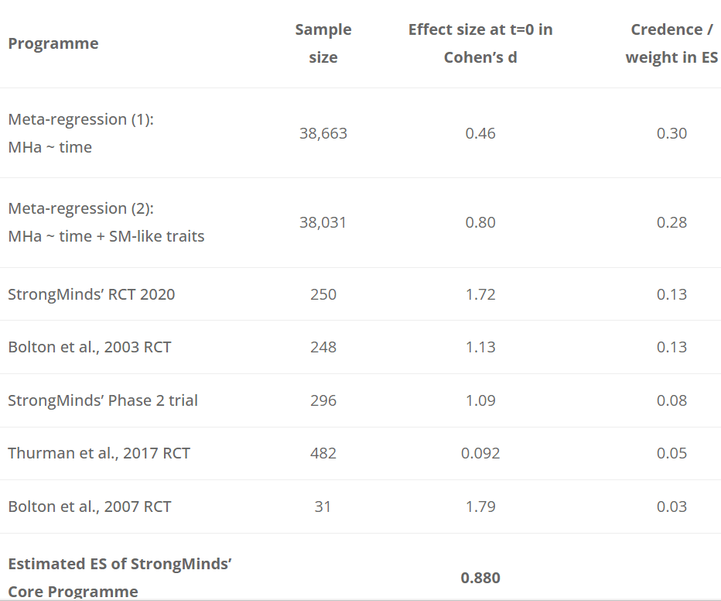Click the credence weight value 0.30
Screen dimensions: 721x601
[x=671, y=133]
